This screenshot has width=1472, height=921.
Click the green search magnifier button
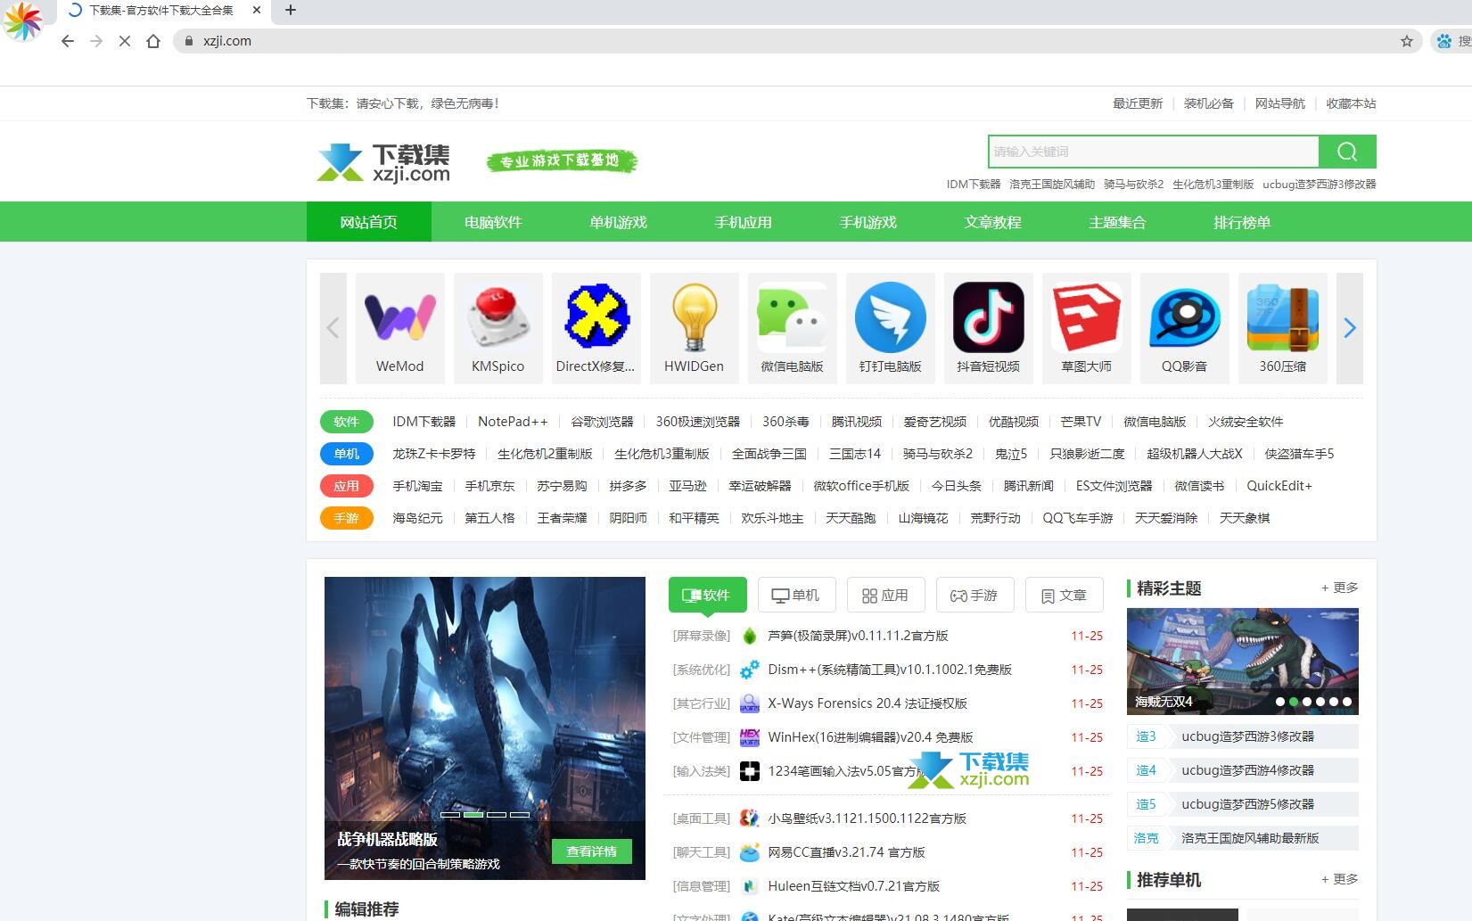click(1347, 152)
